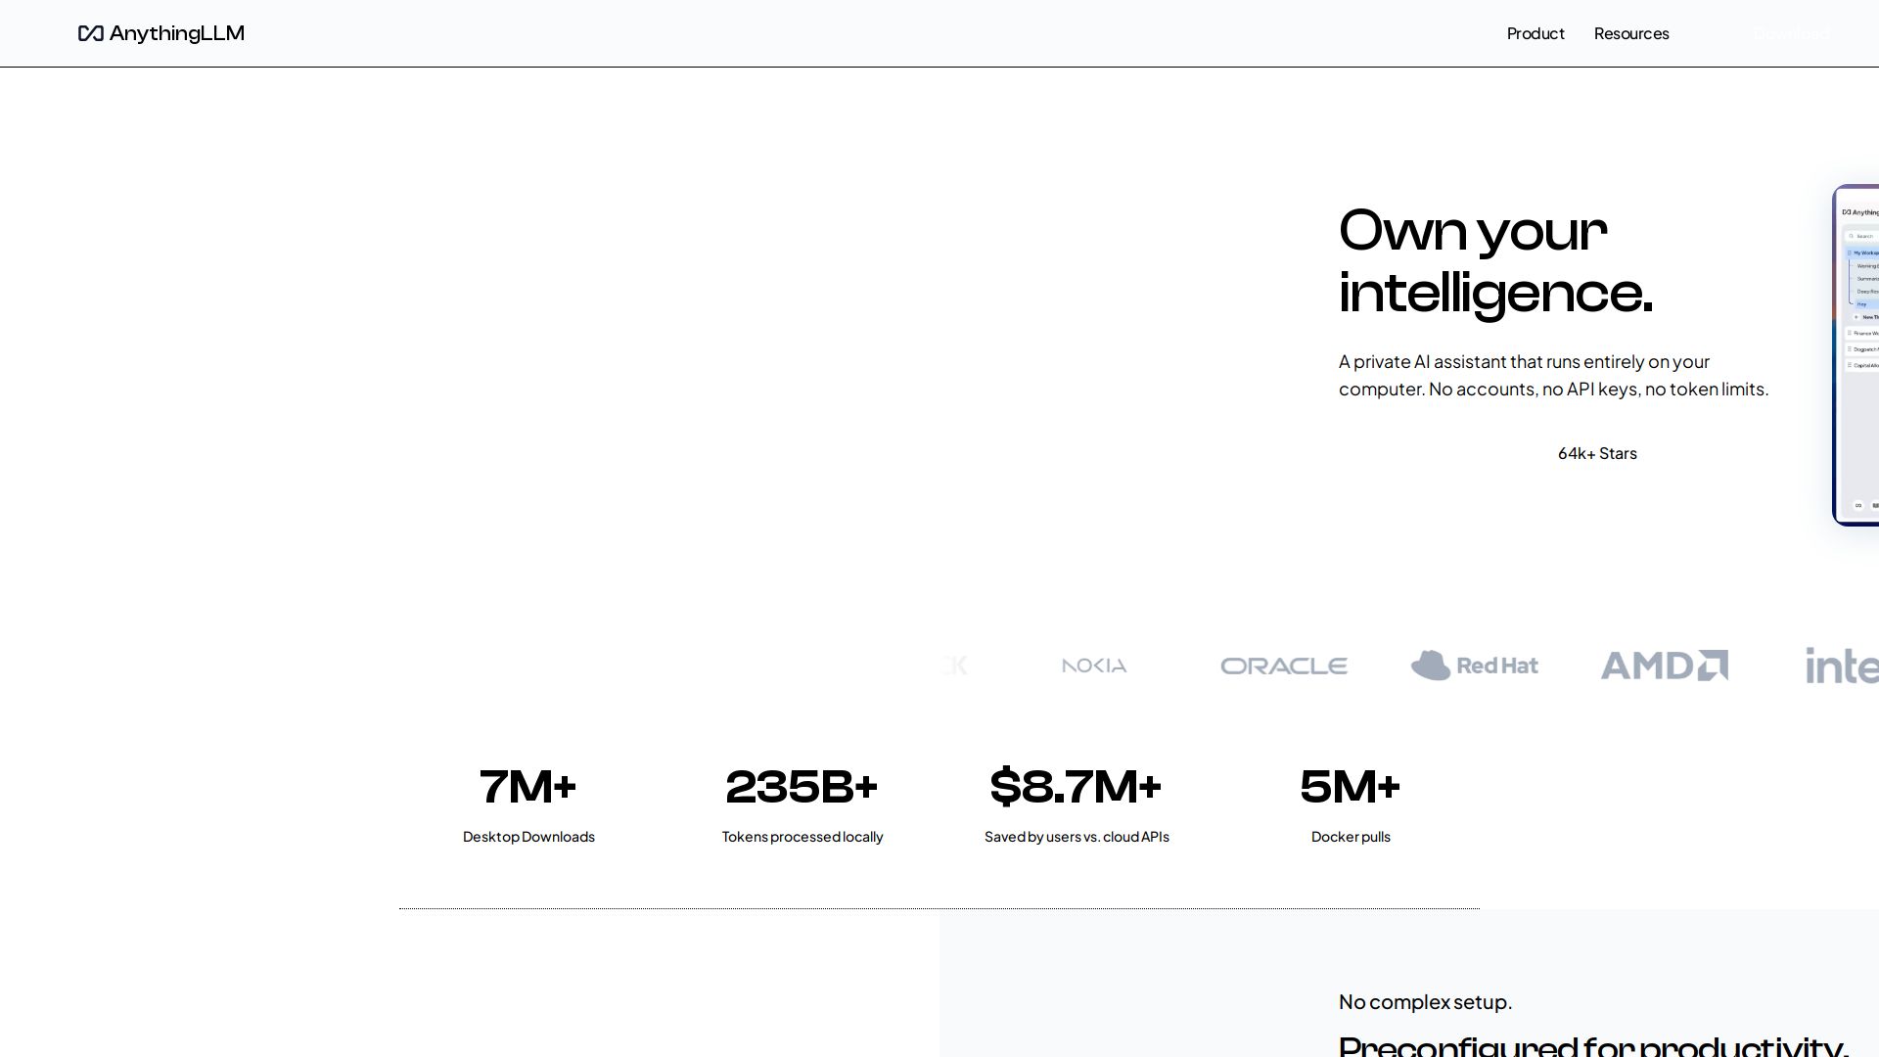The height and width of the screenshot is (1057, 1879).
Task: Click the "$8.7M+" statistic
Action: tap(1077, 787)
